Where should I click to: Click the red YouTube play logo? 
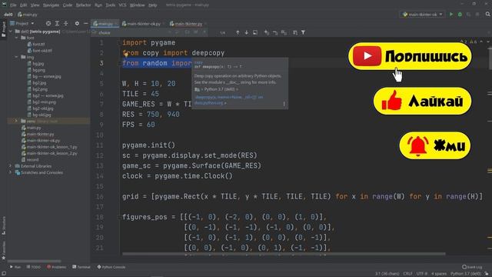coord(367,56)
